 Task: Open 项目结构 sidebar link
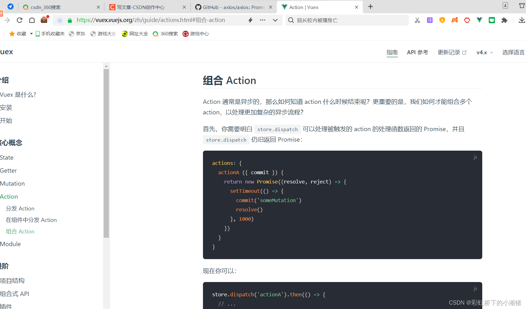tap(12, 280)
